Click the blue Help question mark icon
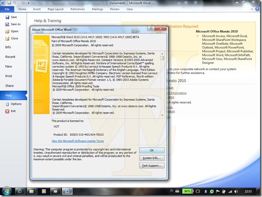Screen dimensions: 262x197 point(257,9)
